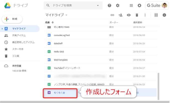The width and height of the screenshot is (170, 103).
Task: Open the more actions three-dot menu
Action: (x=145, y=15)
